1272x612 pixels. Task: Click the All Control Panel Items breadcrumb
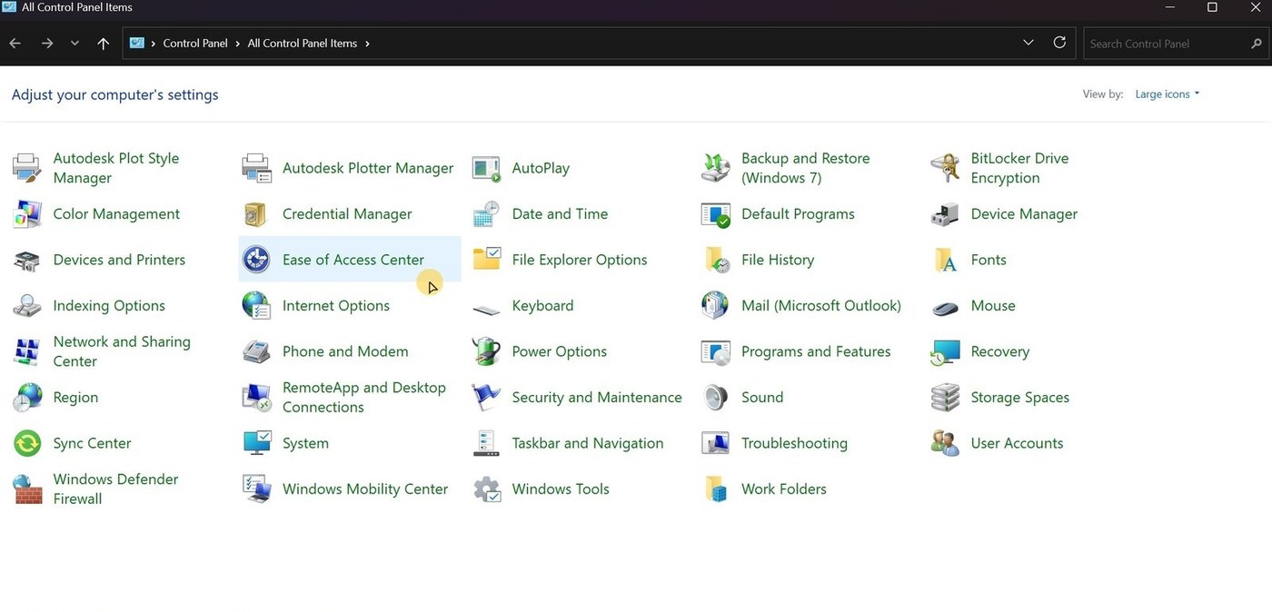pyautogui.click(x=303, y=44)
